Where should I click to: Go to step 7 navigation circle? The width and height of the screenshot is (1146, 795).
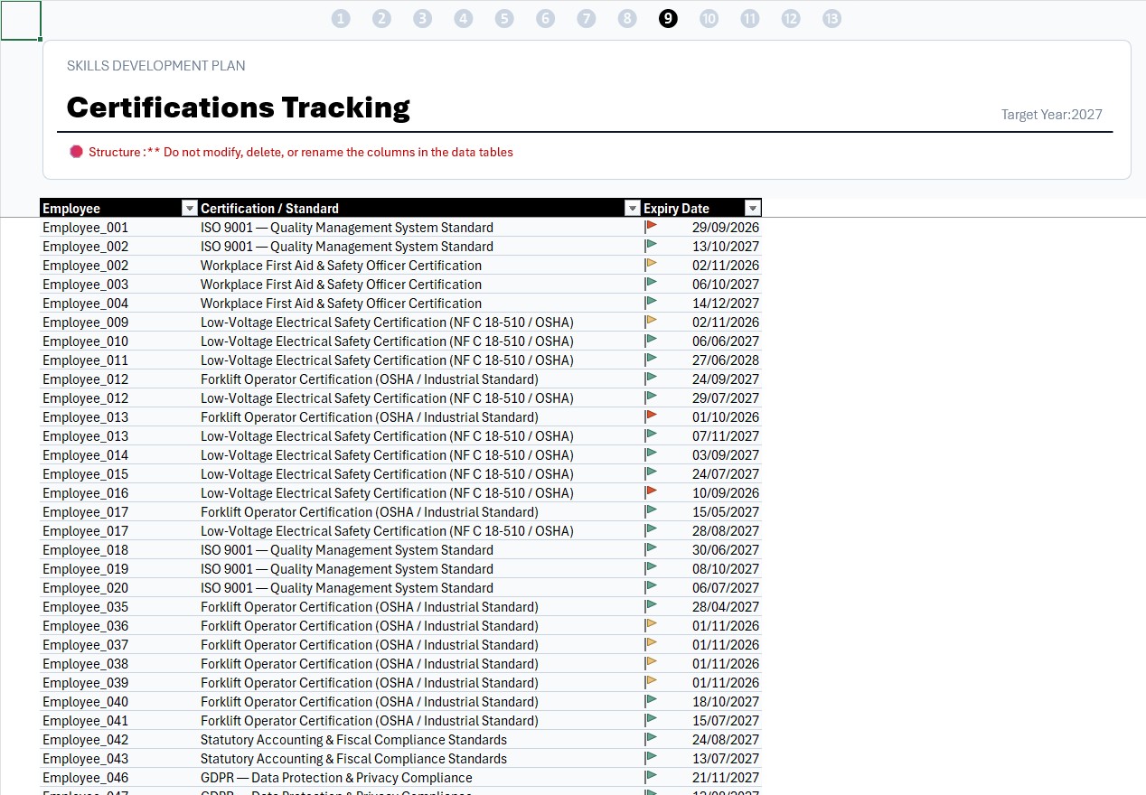click(x=587, y=18)
